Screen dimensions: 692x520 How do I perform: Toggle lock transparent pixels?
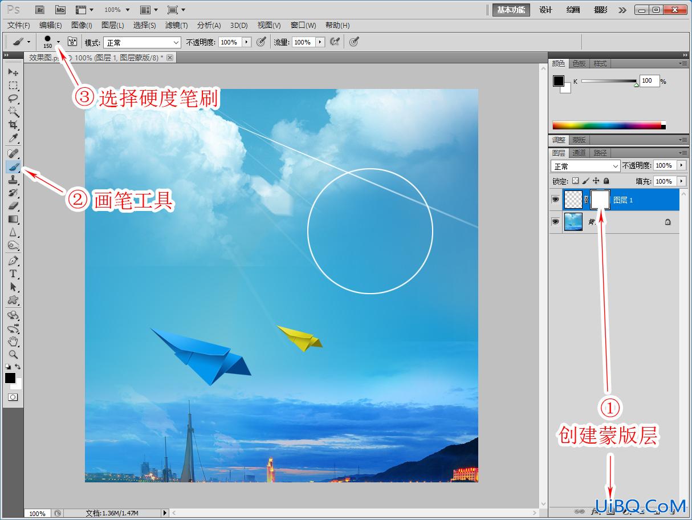point(575,181)
